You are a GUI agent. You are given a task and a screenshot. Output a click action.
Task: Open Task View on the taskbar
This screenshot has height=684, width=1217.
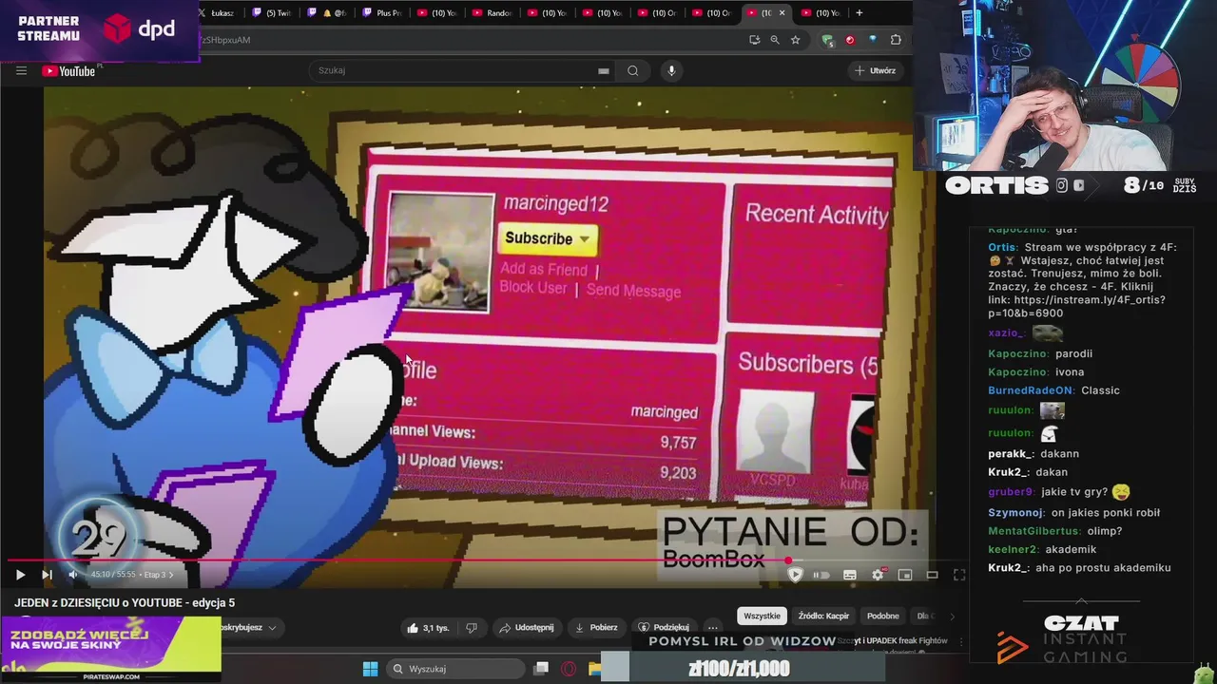(542, 669)
